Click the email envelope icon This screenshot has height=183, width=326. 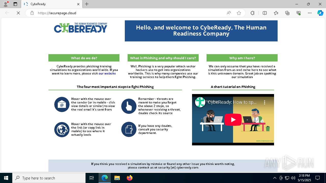pyautogui.click(x=62, y=104)
